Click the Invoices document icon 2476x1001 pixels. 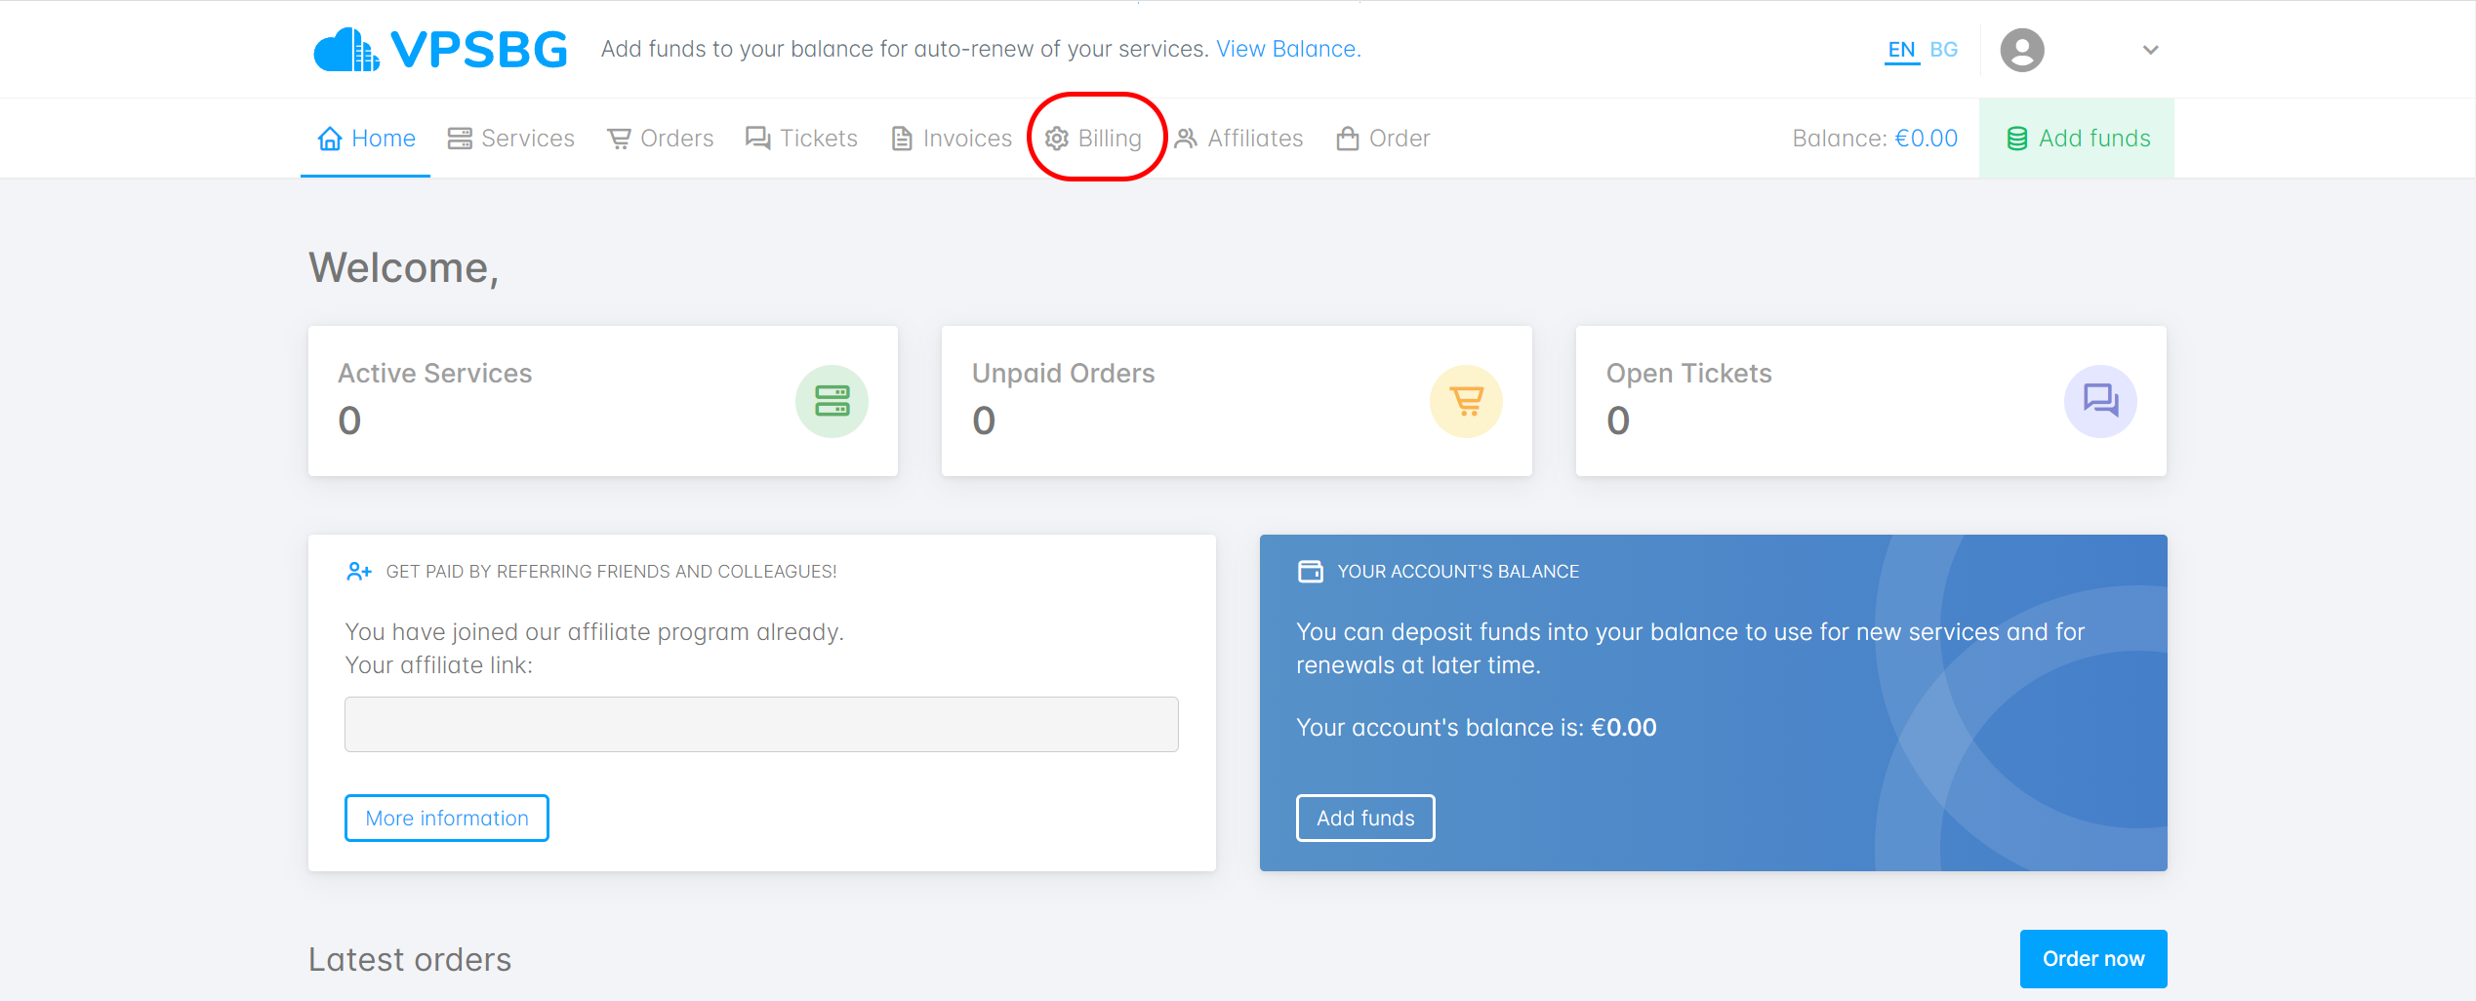[902, 139]
